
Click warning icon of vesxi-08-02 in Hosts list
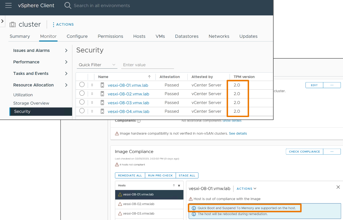pyautogui.click(x=120, y=204)
